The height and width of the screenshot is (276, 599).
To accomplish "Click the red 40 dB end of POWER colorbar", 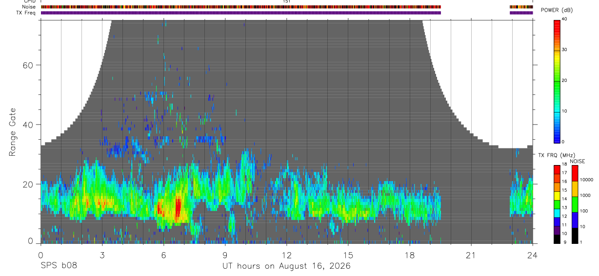I will point(557,22).
